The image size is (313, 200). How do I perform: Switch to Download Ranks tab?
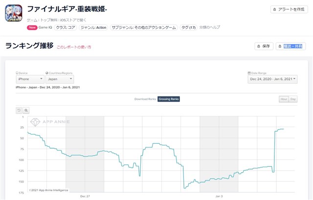pos(145,99)
